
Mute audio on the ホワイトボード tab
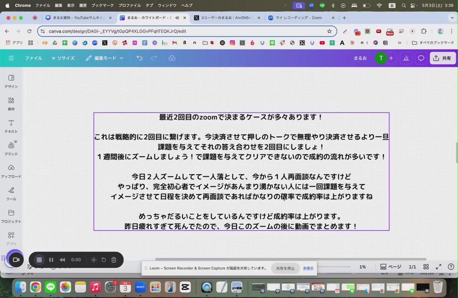pyautogui.click(x=177, y=18)
